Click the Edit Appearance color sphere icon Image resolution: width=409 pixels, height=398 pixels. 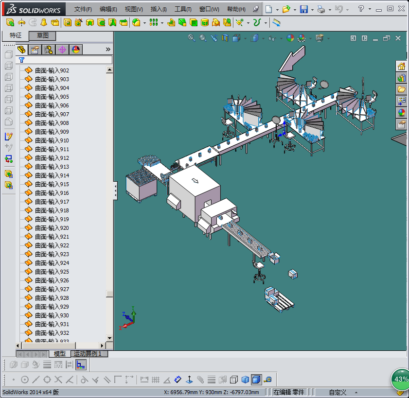tap(290, 38)
